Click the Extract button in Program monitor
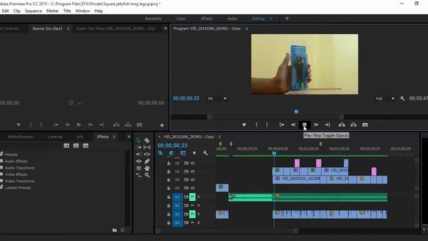 tap(354, 125)
